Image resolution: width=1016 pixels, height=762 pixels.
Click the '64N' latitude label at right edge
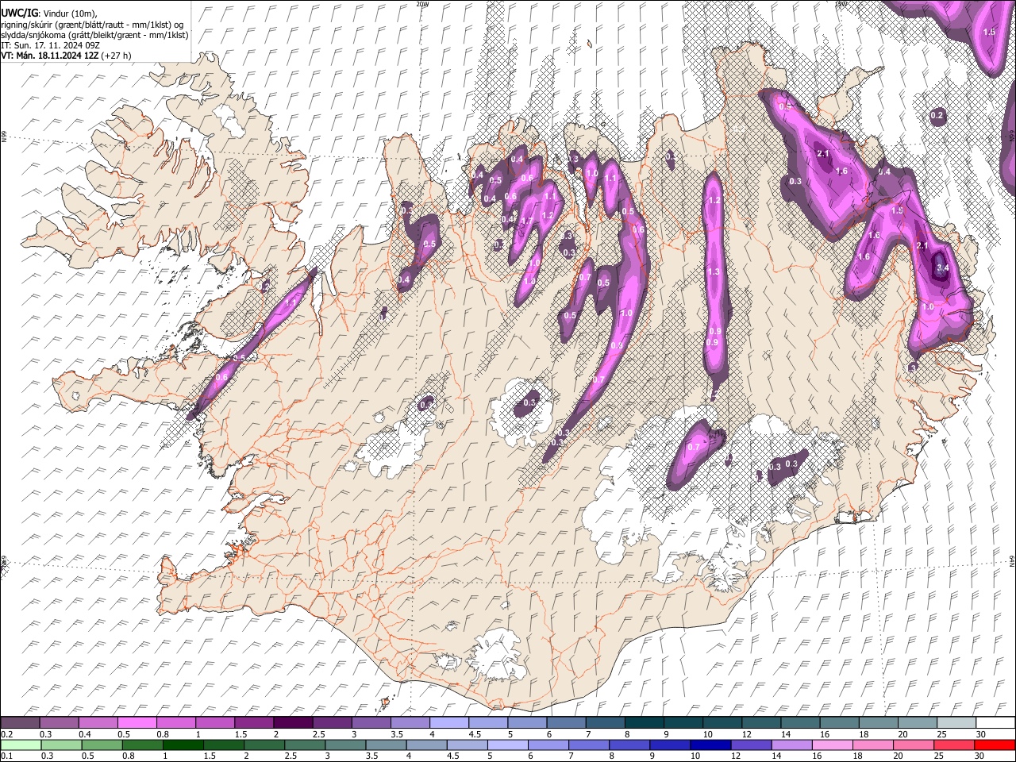click(1012, 561)
